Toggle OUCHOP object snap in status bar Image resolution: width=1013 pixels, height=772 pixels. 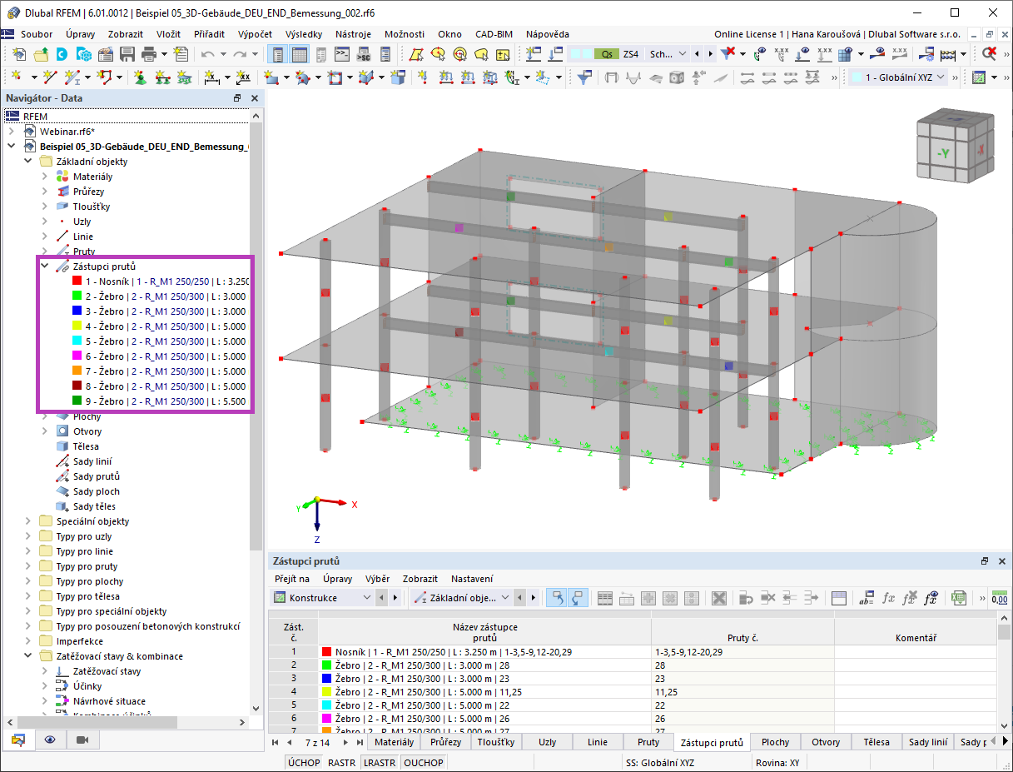[424, 762]
